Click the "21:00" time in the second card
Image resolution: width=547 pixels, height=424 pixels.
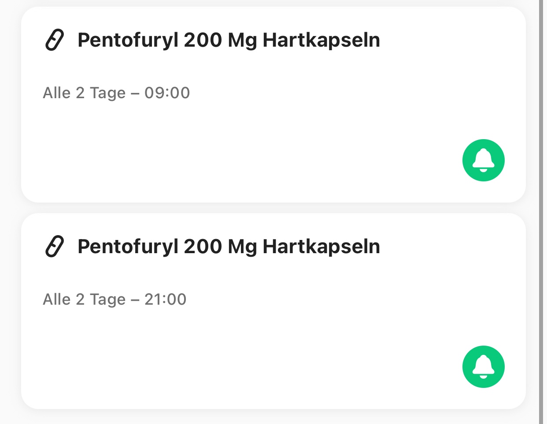[165, 299]
